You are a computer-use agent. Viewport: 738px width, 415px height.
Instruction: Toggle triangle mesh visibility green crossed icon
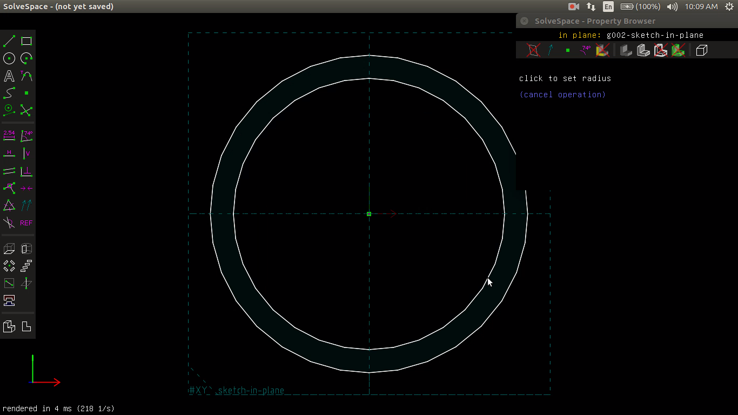(x=678, y=50)
